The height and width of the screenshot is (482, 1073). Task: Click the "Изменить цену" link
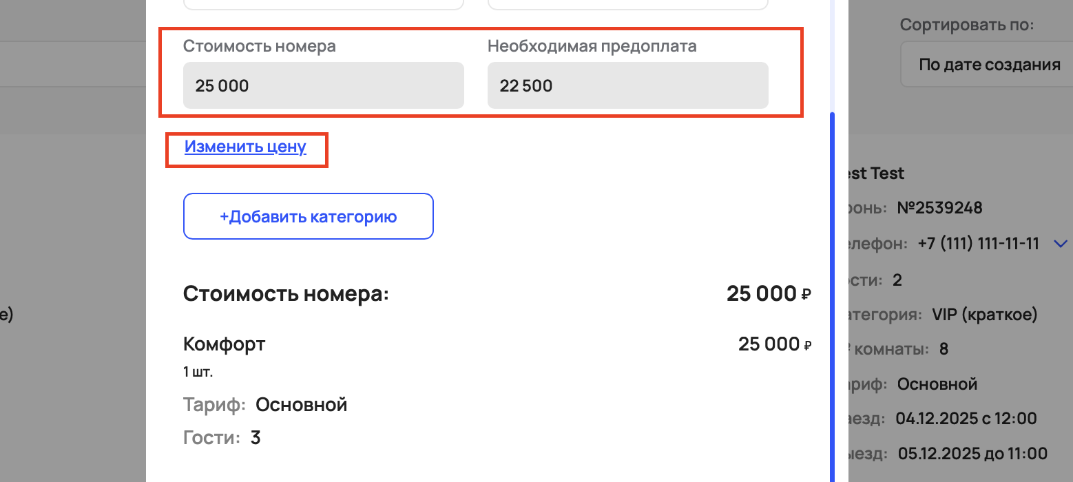[245, 147]
